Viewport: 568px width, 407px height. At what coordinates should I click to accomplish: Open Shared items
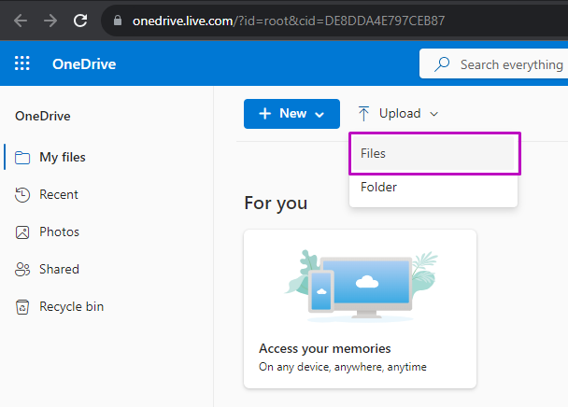pos(59,270)
